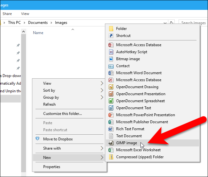Expand the View submenu arrow

(102, 83)
